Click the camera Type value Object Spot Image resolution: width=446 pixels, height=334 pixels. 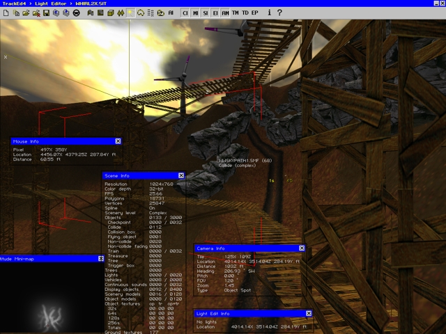pyautogui.click(x=237, y=290)
